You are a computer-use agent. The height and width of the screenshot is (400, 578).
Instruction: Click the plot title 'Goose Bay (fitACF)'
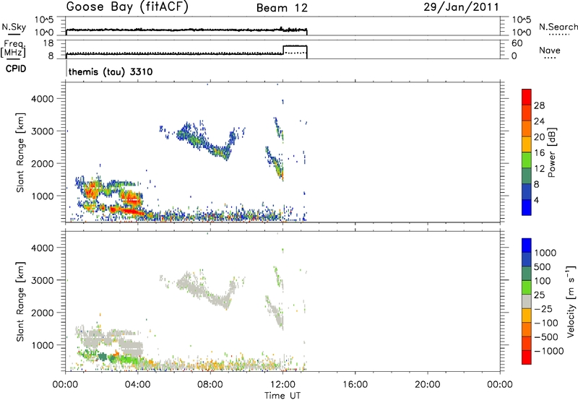point(127,7)
